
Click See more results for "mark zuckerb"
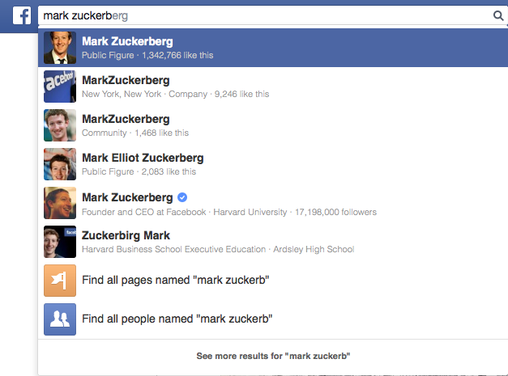point(273,356)
